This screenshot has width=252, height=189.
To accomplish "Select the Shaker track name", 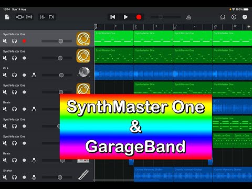I will [7, 171].
